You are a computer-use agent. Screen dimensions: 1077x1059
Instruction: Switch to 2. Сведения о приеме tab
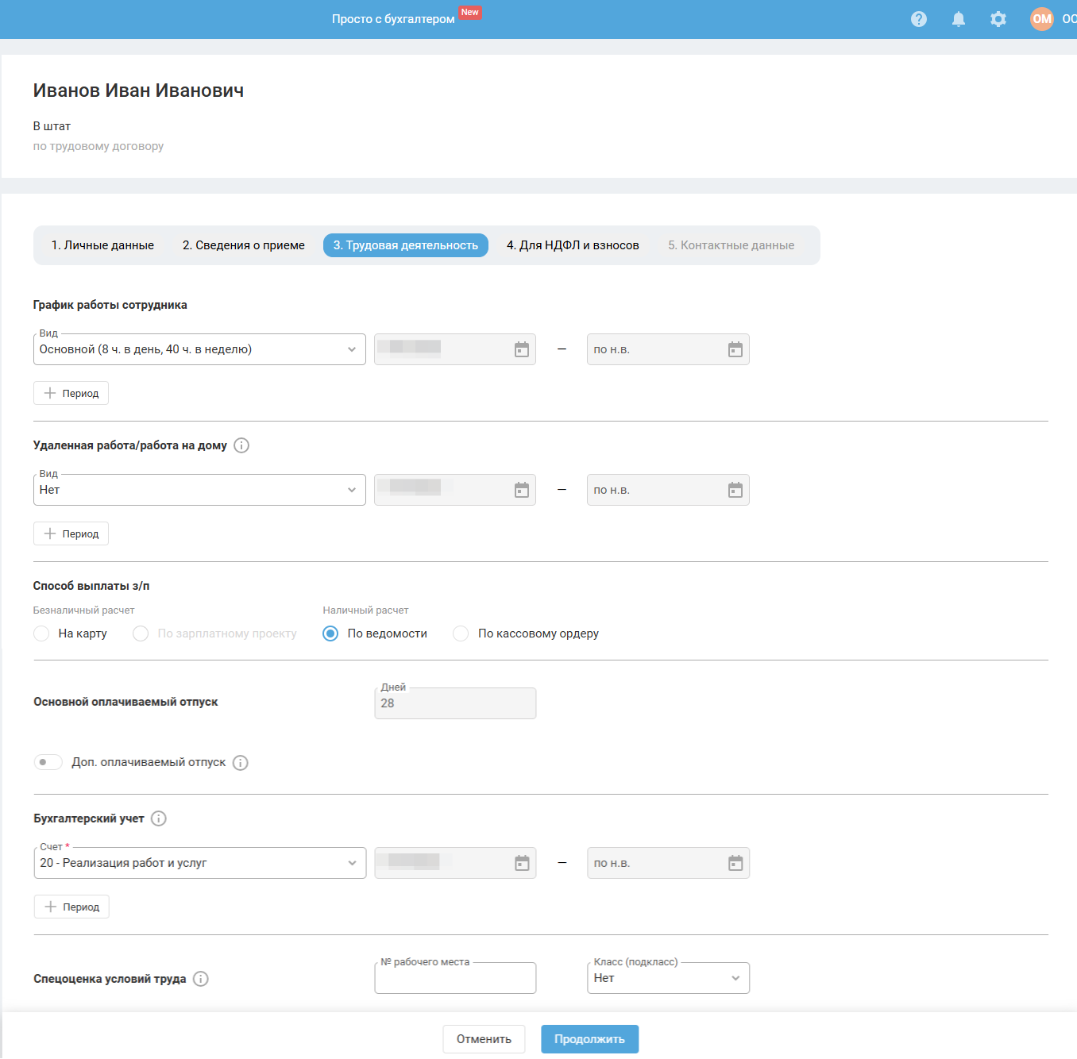click(x=244, y=245)
